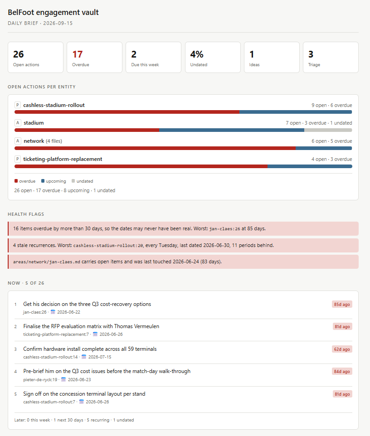Click the ticketing-platform-replacement progress bar

point(183,166)
